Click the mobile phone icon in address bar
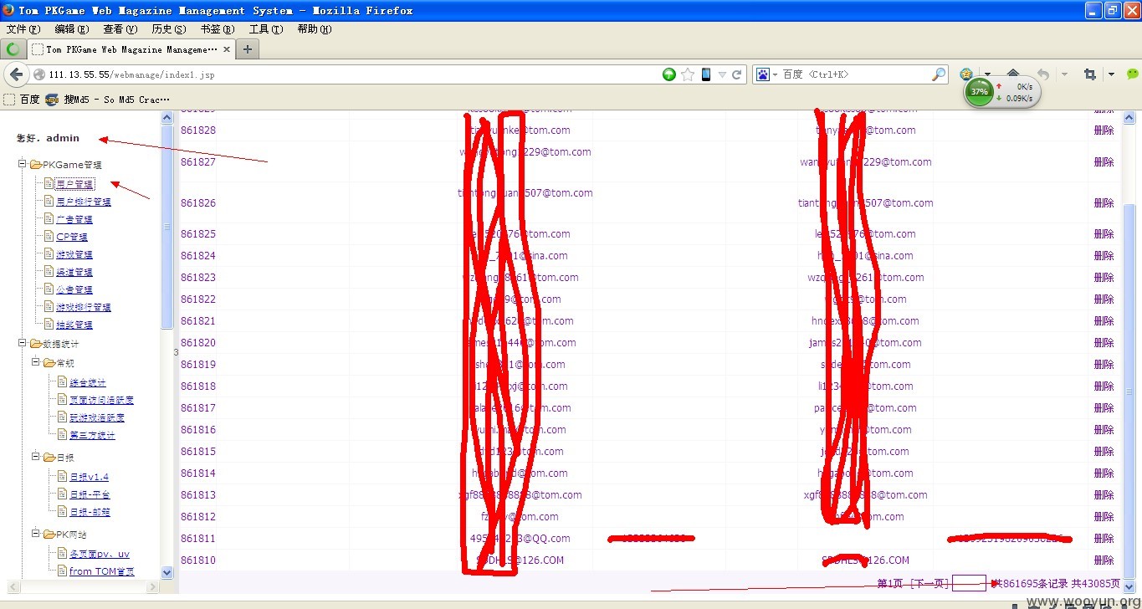This screenshot has height=609, width=1142. click(706, 74)
